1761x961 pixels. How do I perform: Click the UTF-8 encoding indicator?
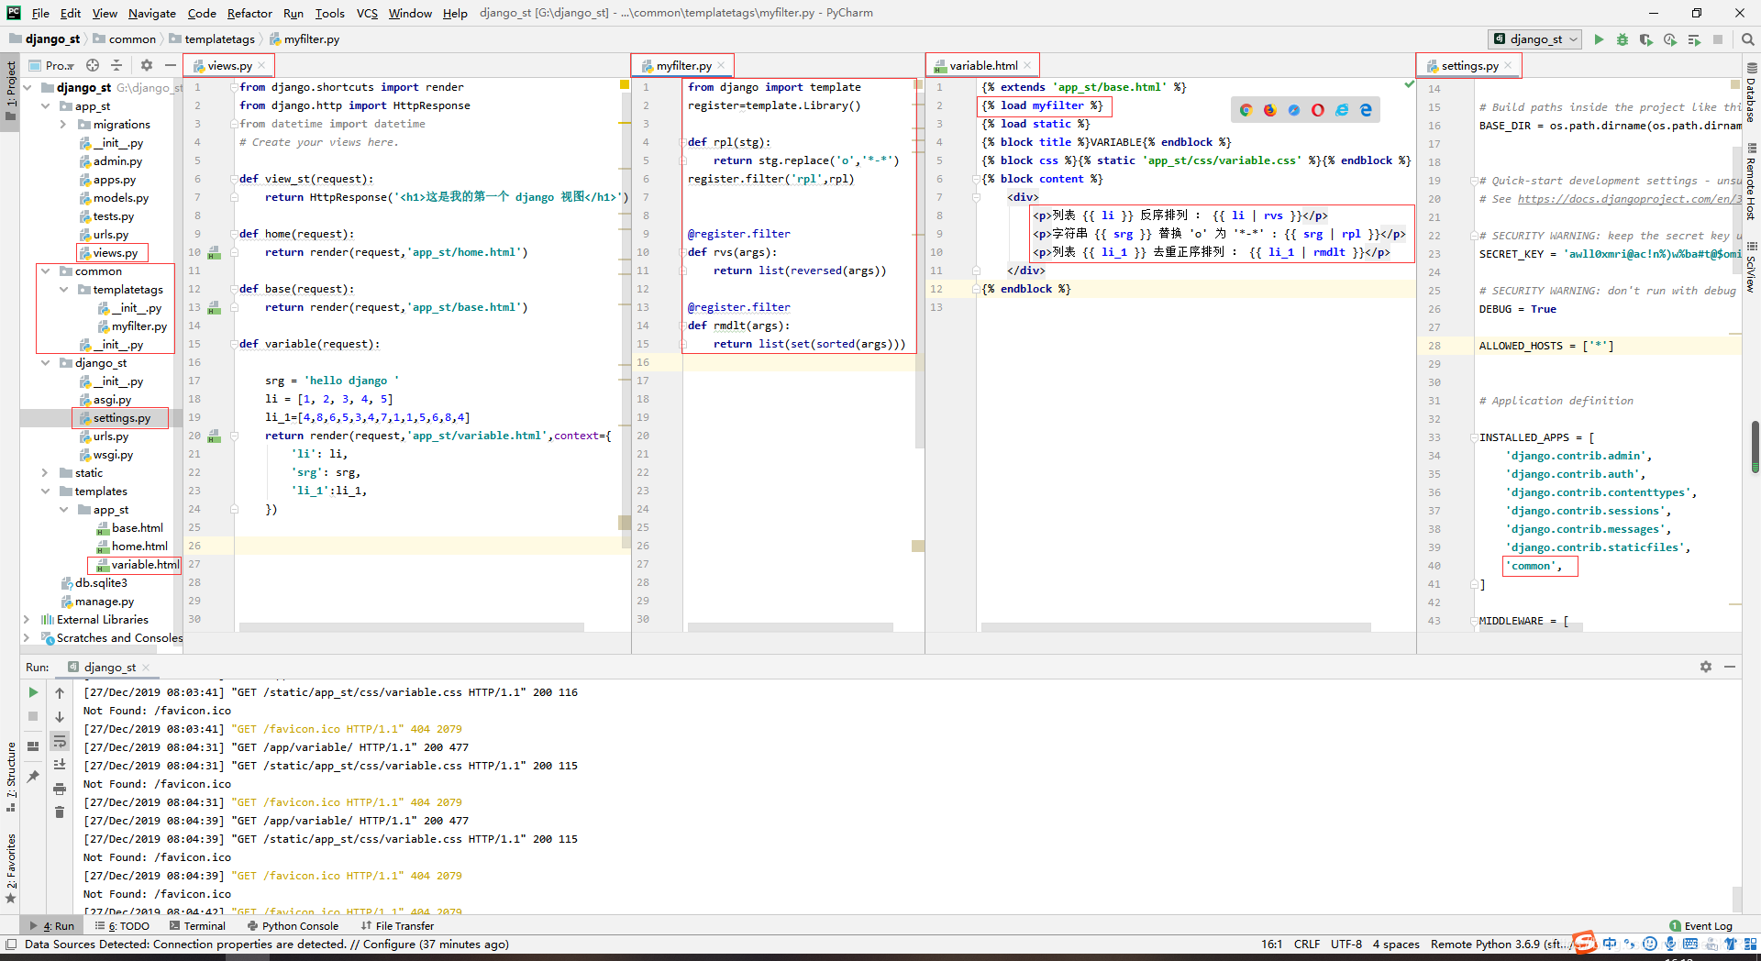[1346, 944]
